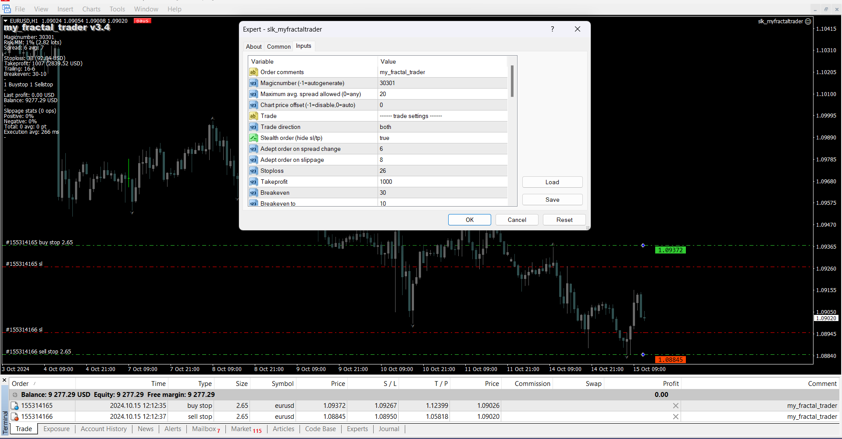Click the triangle next to EURUSD,H1
Viewport: 842px width, 439px height.
click(6, 21)
